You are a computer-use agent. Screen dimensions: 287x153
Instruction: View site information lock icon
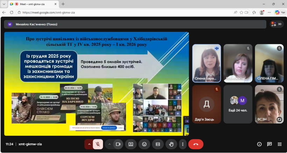click(x=19, y=13)
